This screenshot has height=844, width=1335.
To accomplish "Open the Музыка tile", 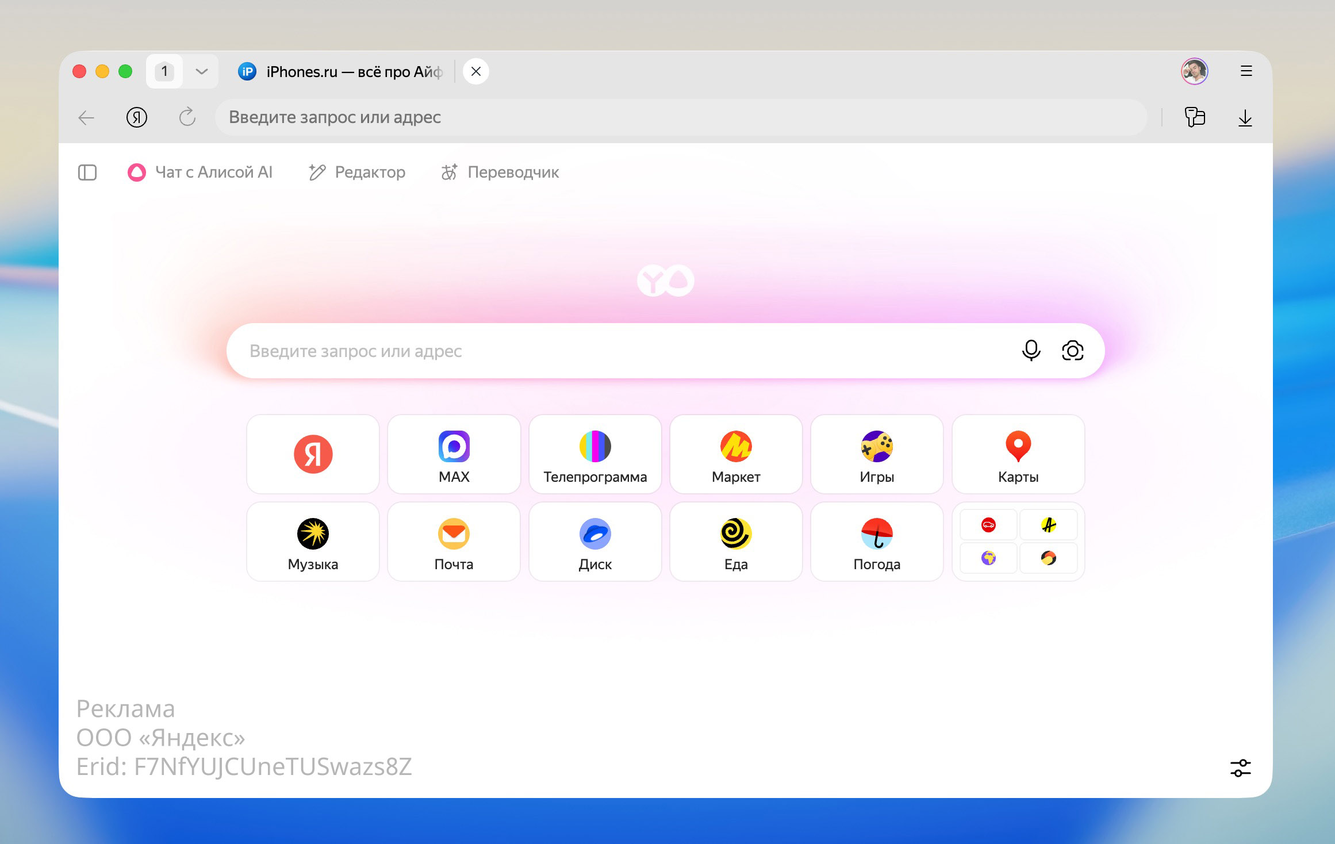I will pyautogui.click(x=313, y=542).
